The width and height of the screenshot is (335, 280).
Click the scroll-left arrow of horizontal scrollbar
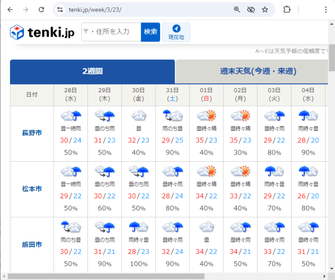tap(4, 276)
